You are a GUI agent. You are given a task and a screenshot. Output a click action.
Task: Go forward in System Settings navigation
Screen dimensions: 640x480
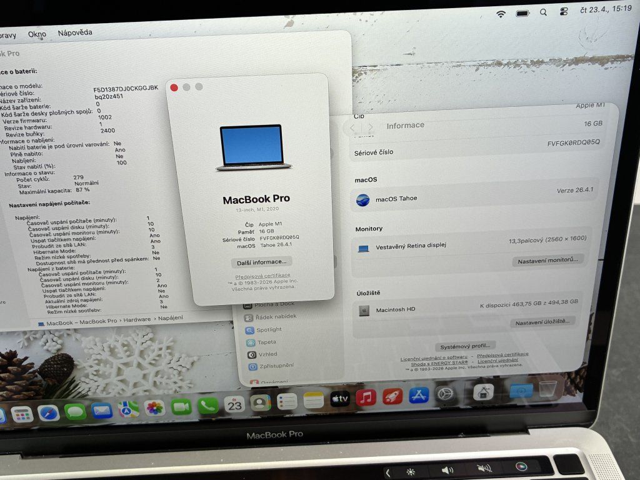point(370,127)
